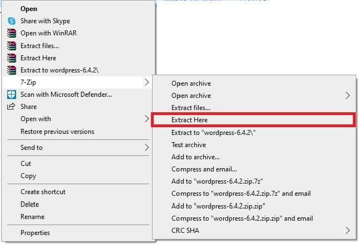Expand the Send to submenu arrow
The width and height of the screenshot is (359, 245).
146,148
